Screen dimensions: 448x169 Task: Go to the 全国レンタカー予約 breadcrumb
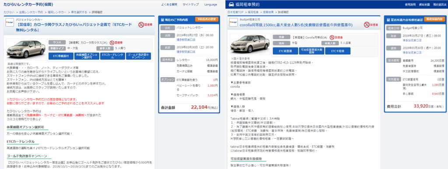[x=31, y=12]
